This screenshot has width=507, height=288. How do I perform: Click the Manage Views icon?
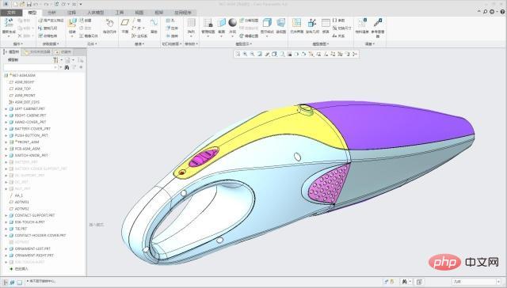click(208, 26)
